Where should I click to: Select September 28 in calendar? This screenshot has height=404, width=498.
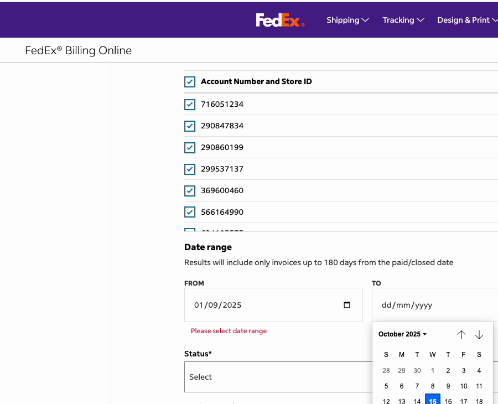[x=386, y=371]
